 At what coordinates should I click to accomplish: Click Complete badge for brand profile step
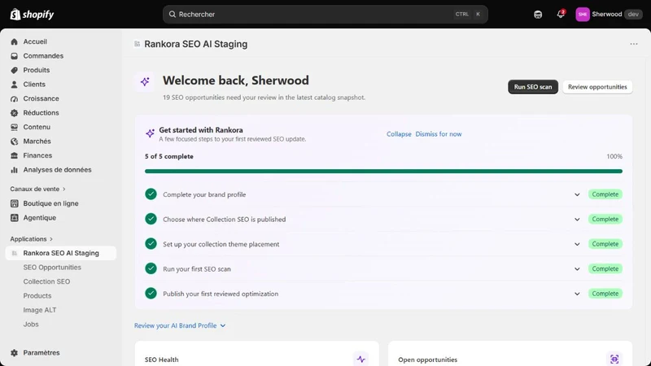605,194
